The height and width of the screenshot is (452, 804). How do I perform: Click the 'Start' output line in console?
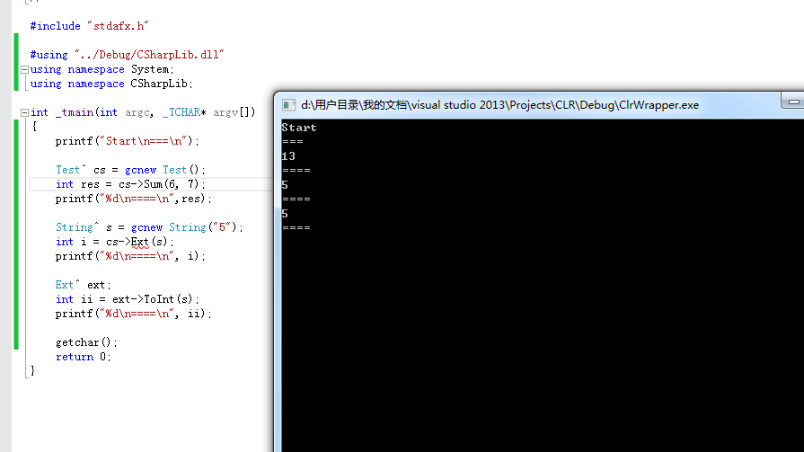pyautogui.click(x=299, y=128)
